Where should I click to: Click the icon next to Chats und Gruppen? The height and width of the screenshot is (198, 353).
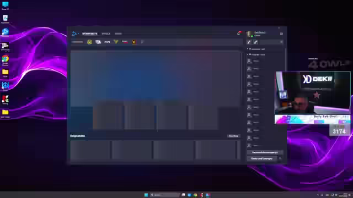[280, 158]
